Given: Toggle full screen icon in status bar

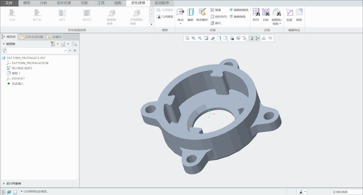Looking at the screenshot, I should [x=15, y=192].
